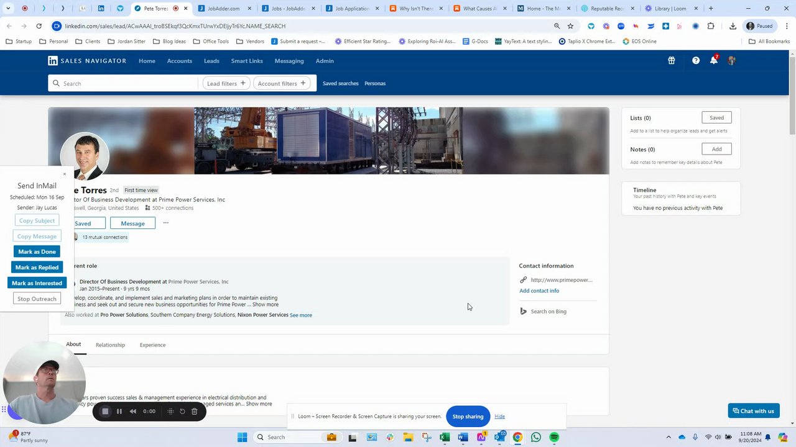
Task: Click the Stop sharing button
Action: coord(468,416)
